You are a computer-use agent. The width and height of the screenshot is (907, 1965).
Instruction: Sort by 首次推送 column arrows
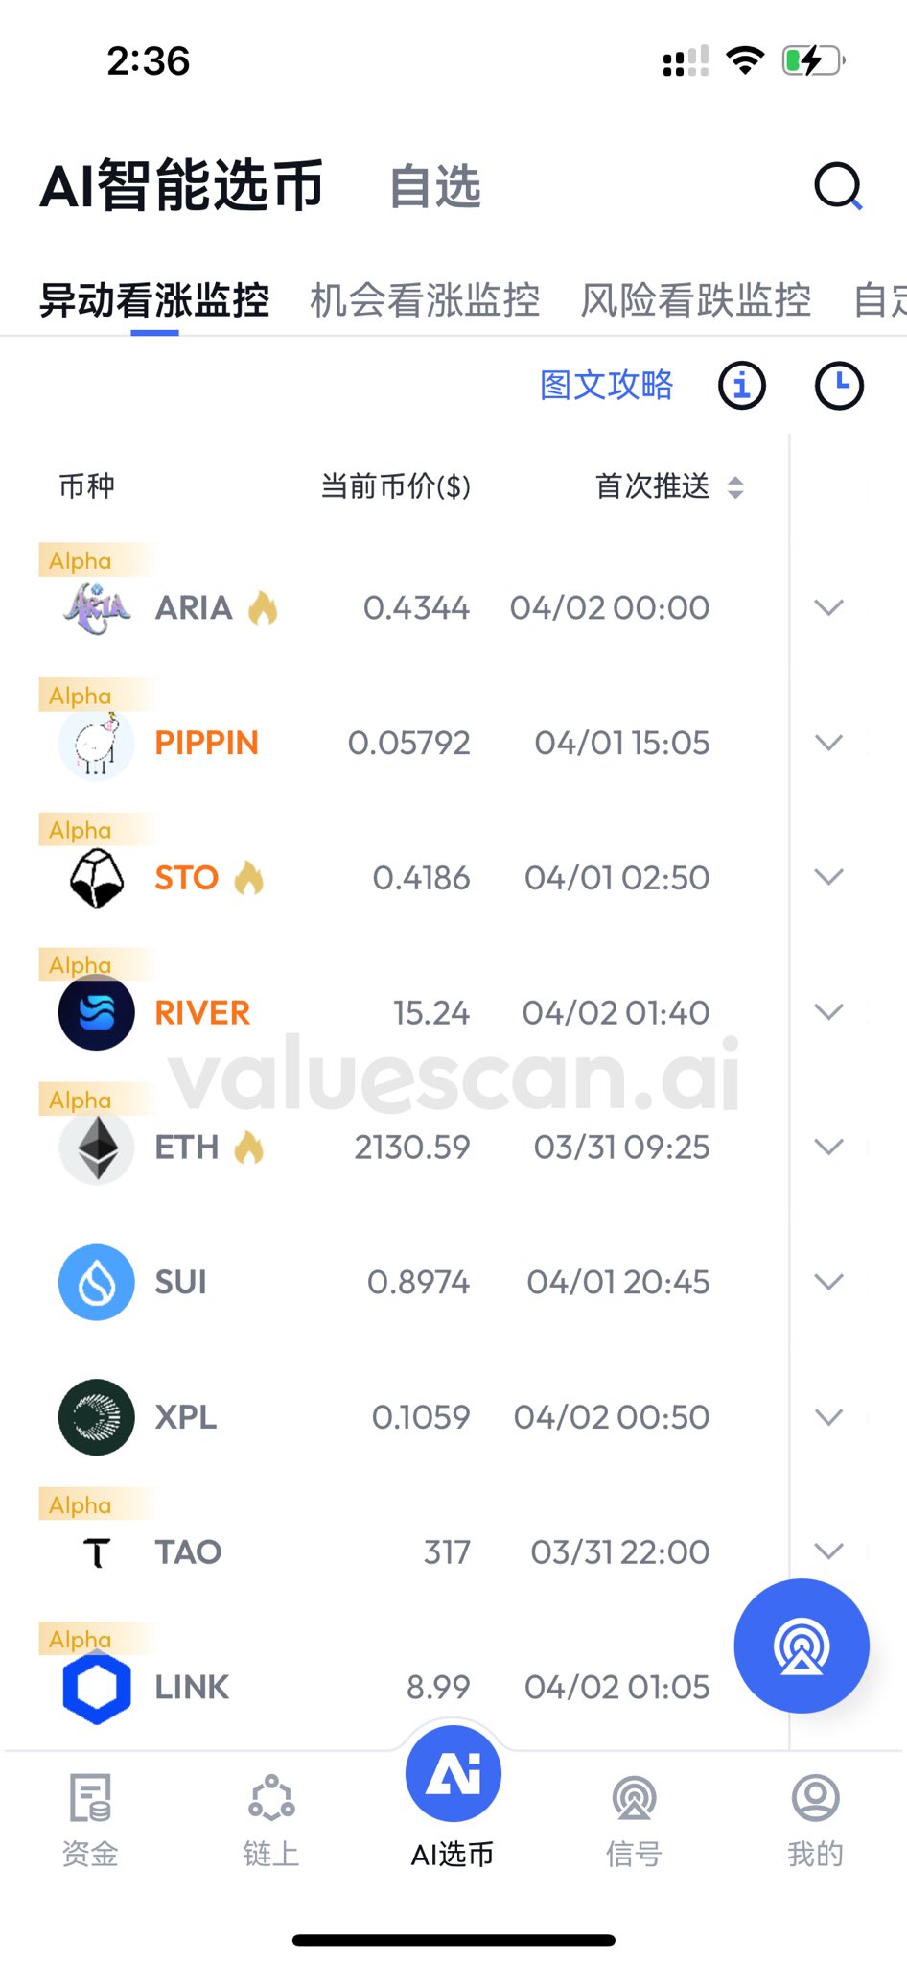[735, 487]
